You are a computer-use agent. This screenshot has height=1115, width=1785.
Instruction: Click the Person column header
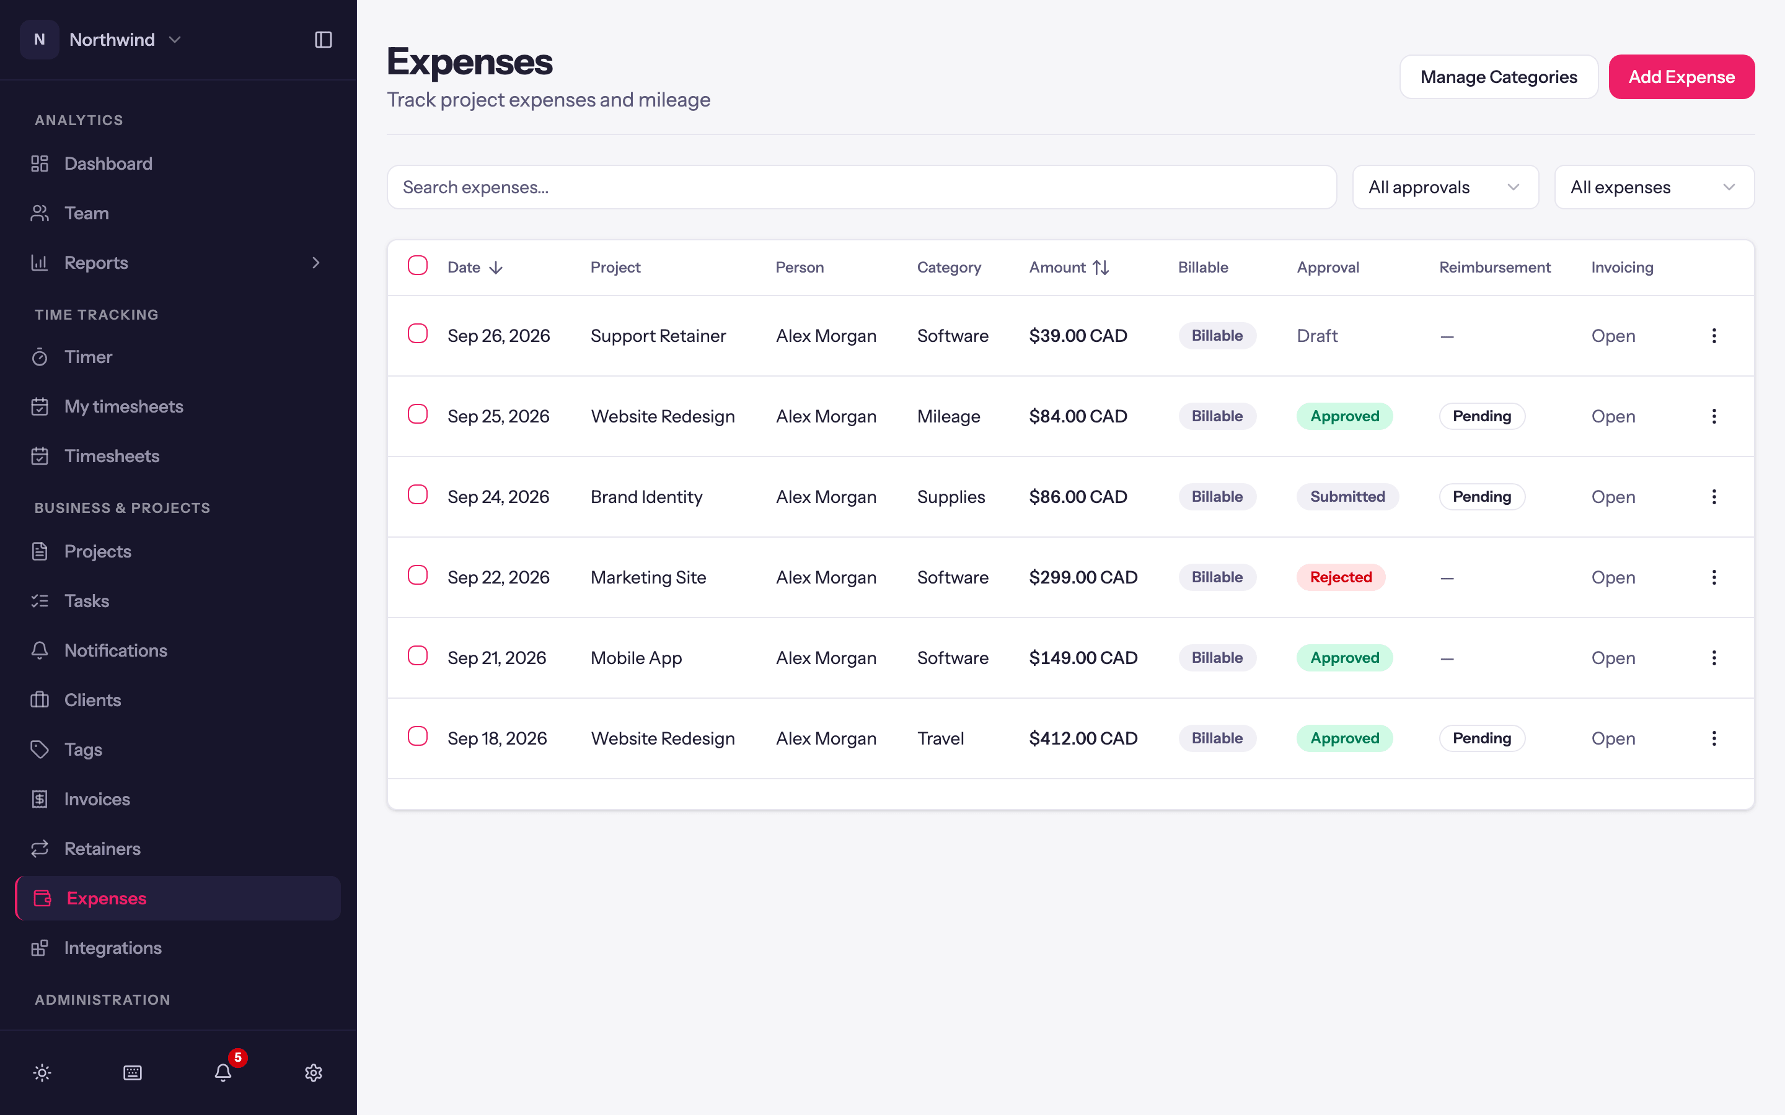(x=800, y=268)
